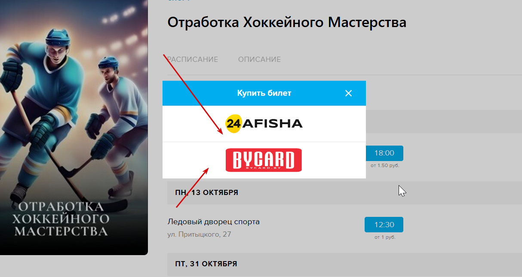Click the yellow 24 circle in AFISHA logo
The image size is (522, 277).
click(233, 124)
